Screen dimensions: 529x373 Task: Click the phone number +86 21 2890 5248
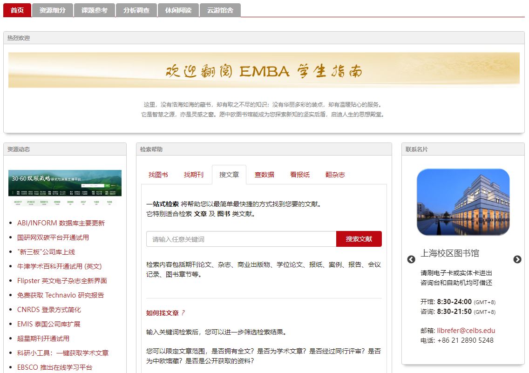coord(465,340)
